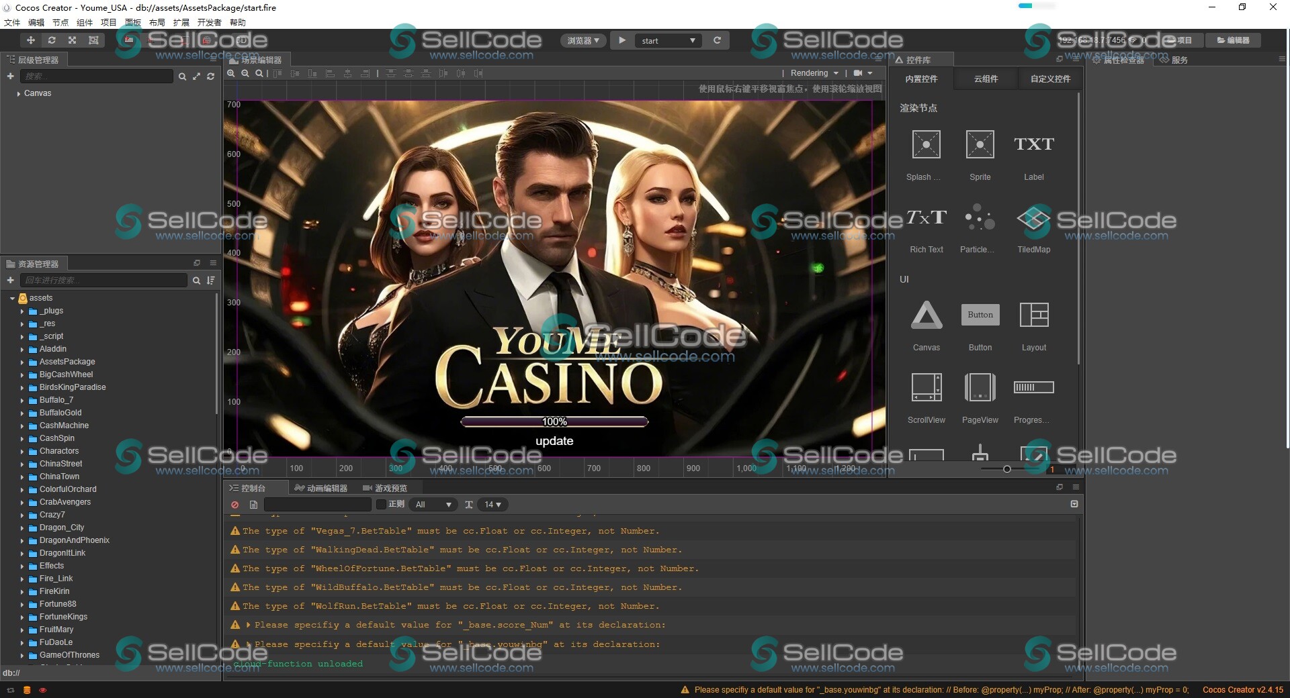Toggle collapse of console log entries

[1074, 504]
